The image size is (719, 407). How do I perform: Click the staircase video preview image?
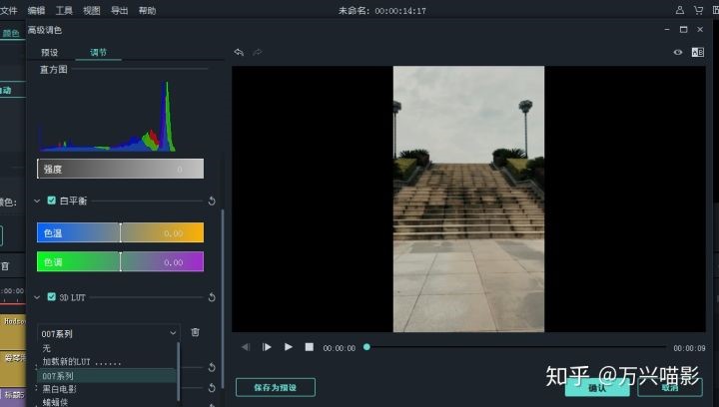coord(468,199)
